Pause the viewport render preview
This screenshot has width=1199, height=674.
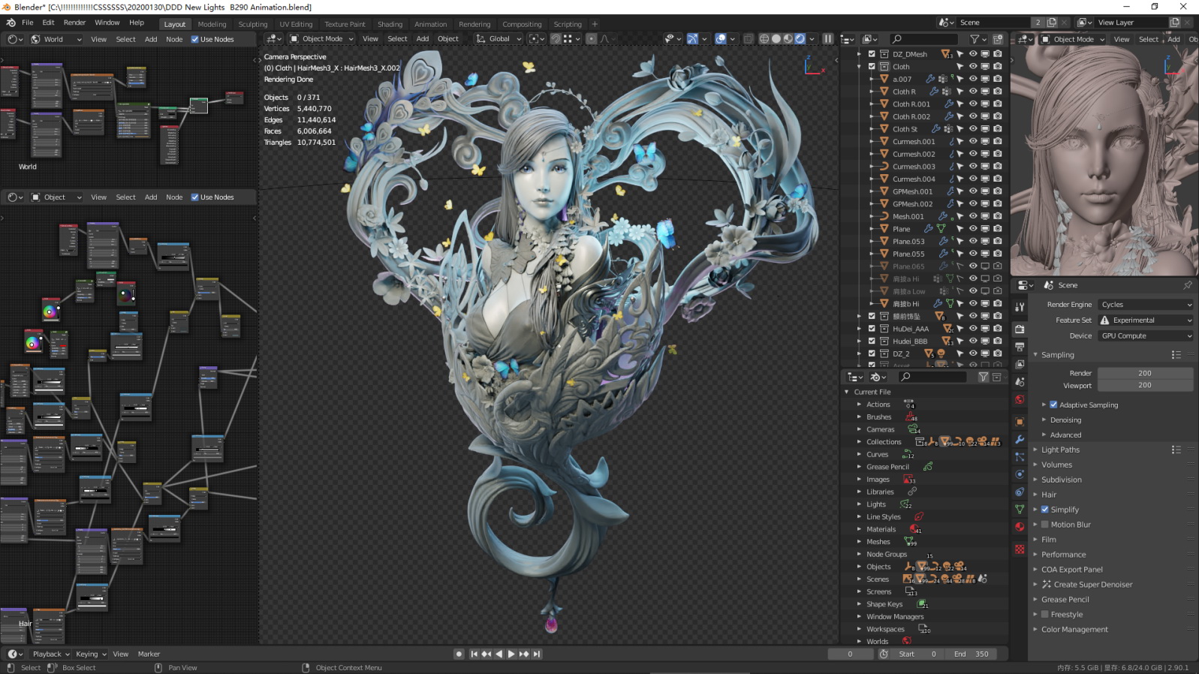coord(828,39)
